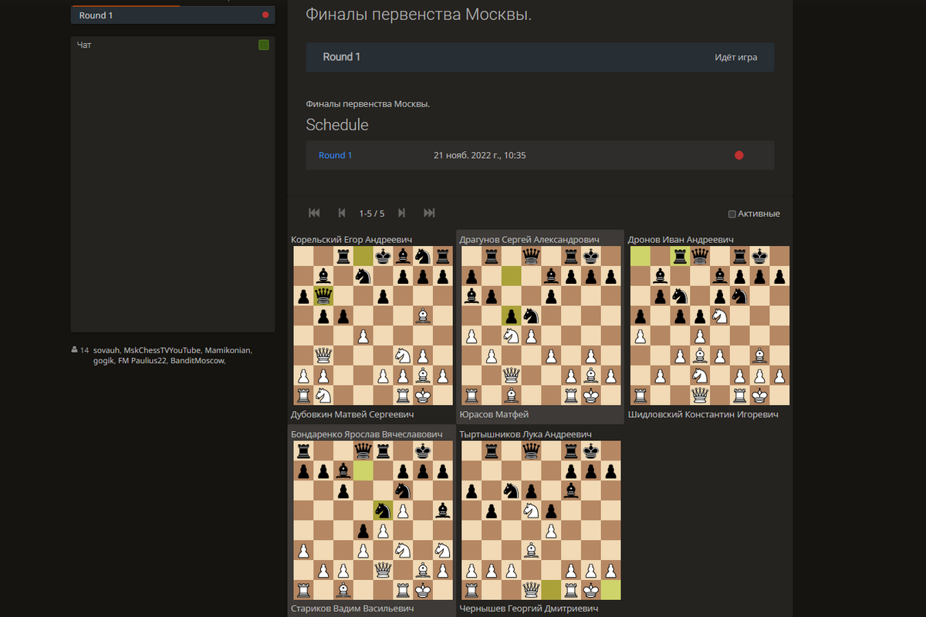Jump to last page of games
The image size is (926, 617).
pos(430,213)
